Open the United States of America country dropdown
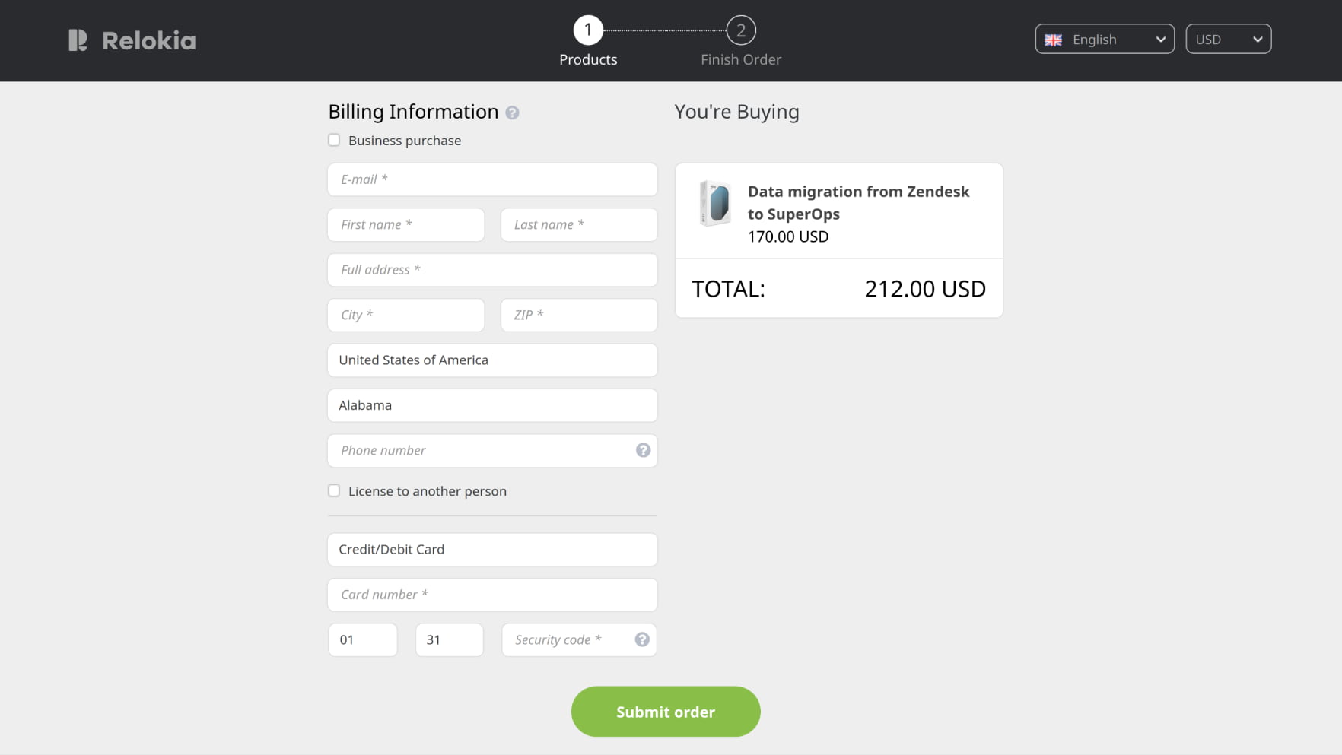The image size is (1342, 755). (492, 360)
